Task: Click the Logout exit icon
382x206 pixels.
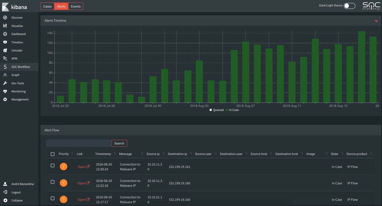Action: click(x=5, y=192)
